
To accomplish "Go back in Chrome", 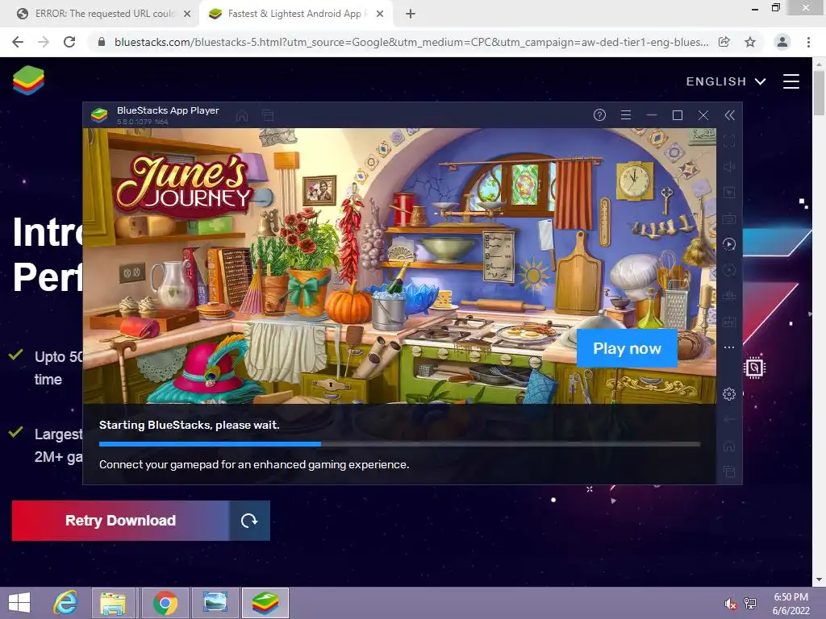I will click(18, 42).
